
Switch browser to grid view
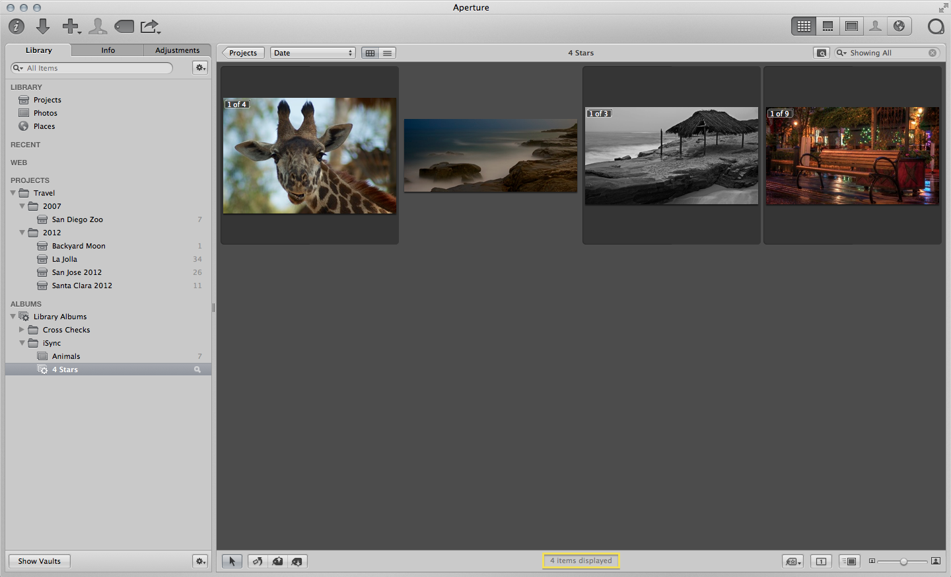tap(370, 53)
